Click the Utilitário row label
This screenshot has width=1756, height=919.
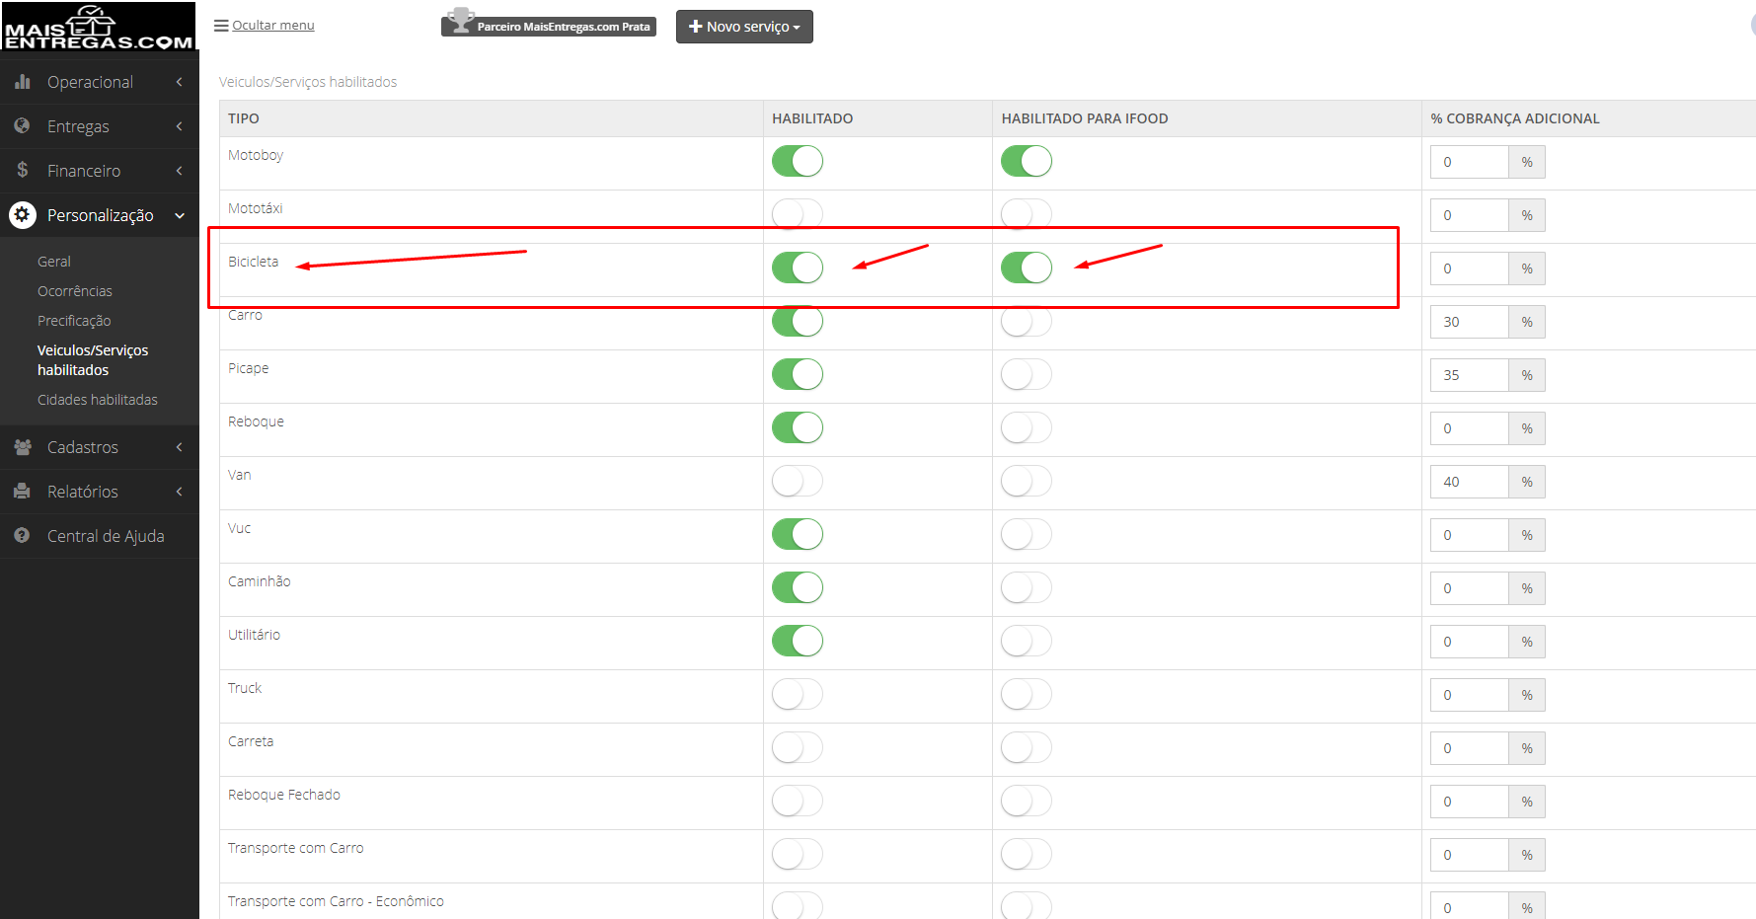tap(254, 635)
